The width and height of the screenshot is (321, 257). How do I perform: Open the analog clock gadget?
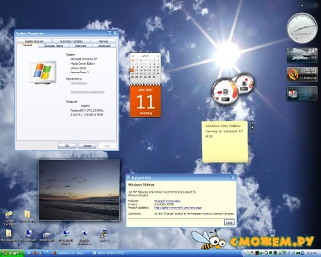[x=302, y=28]
